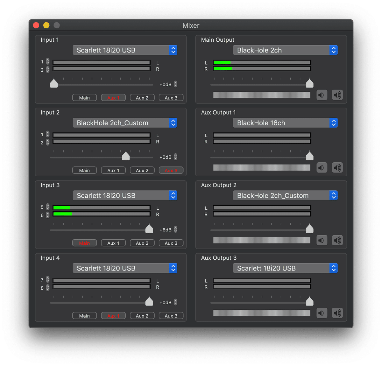Open Main Output device dropdown BlackHole 2ch
The image size is (382, 366).
click(x=285, y=50)
